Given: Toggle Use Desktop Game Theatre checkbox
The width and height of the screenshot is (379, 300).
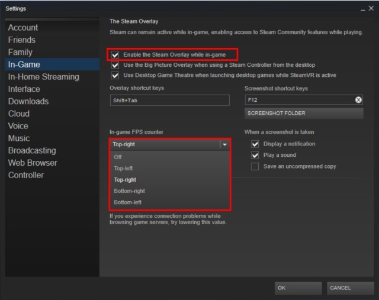Looking at the screenshot, I should pyautogui.click(x=115, y=75).
